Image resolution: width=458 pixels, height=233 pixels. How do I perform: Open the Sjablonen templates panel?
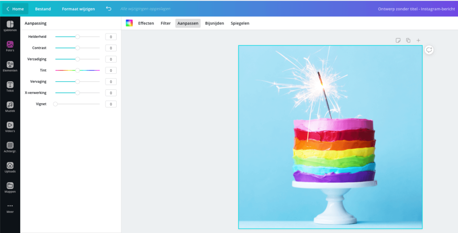[10, 26]
